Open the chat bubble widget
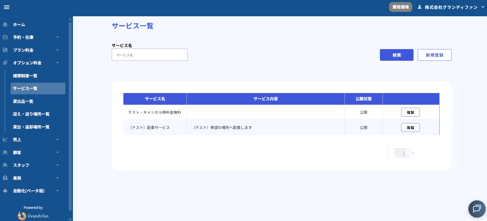 pyautogui.click(x=477, y=209)
